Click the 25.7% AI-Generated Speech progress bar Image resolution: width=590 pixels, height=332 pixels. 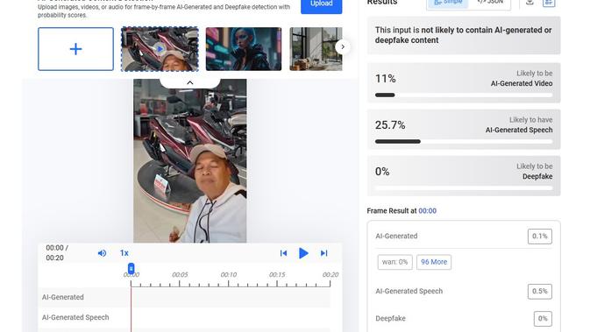tap(464, 142)
